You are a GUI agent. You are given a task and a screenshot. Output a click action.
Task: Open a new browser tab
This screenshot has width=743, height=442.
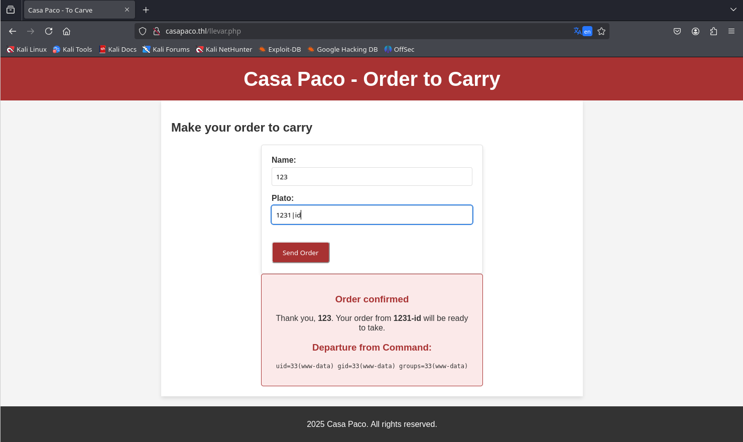146,10
